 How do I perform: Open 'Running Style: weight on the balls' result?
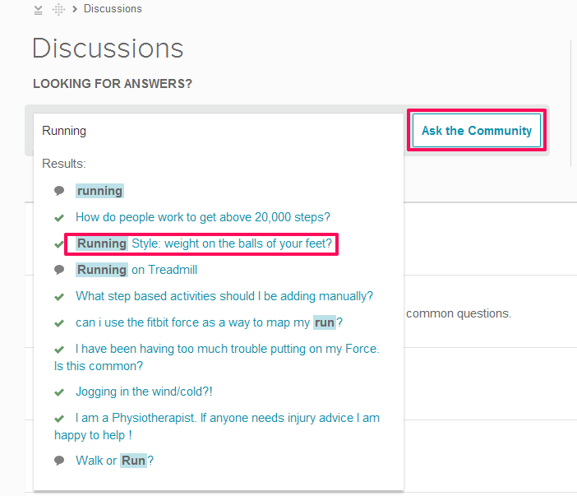tap(204, 243)
